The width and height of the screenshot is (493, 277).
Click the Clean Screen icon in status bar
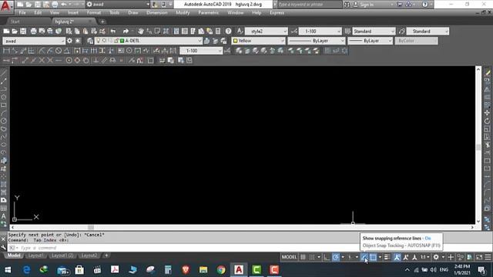coord(479,257)
